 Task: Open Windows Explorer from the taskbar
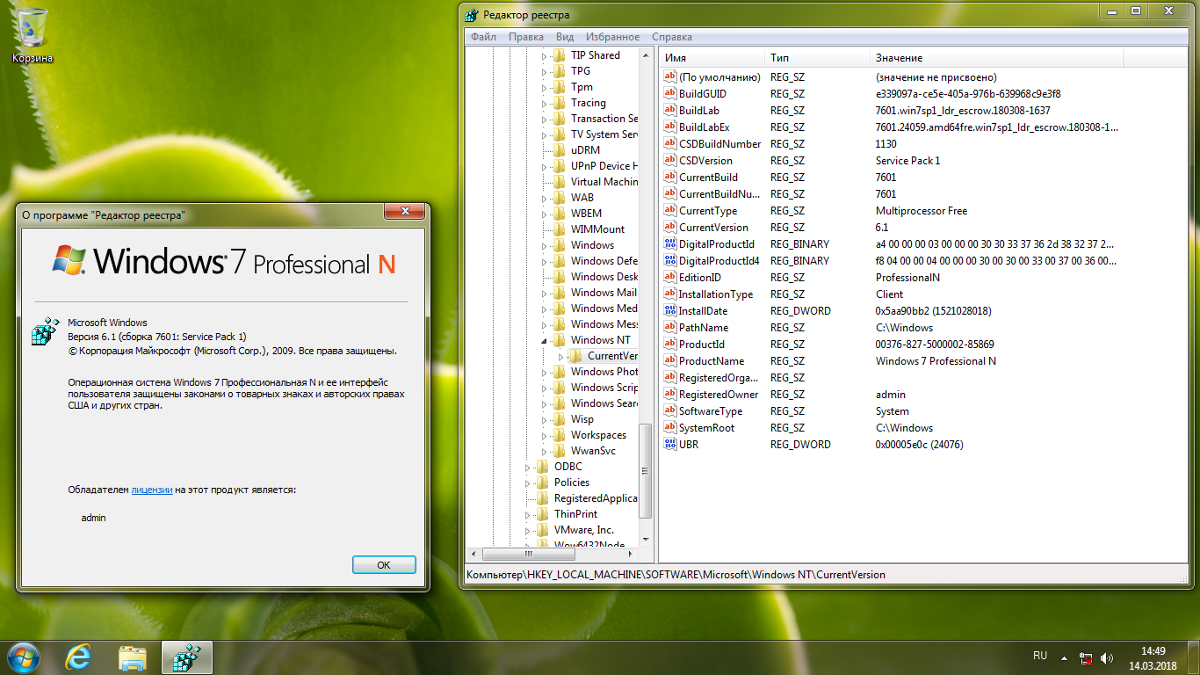pos(133,657)
